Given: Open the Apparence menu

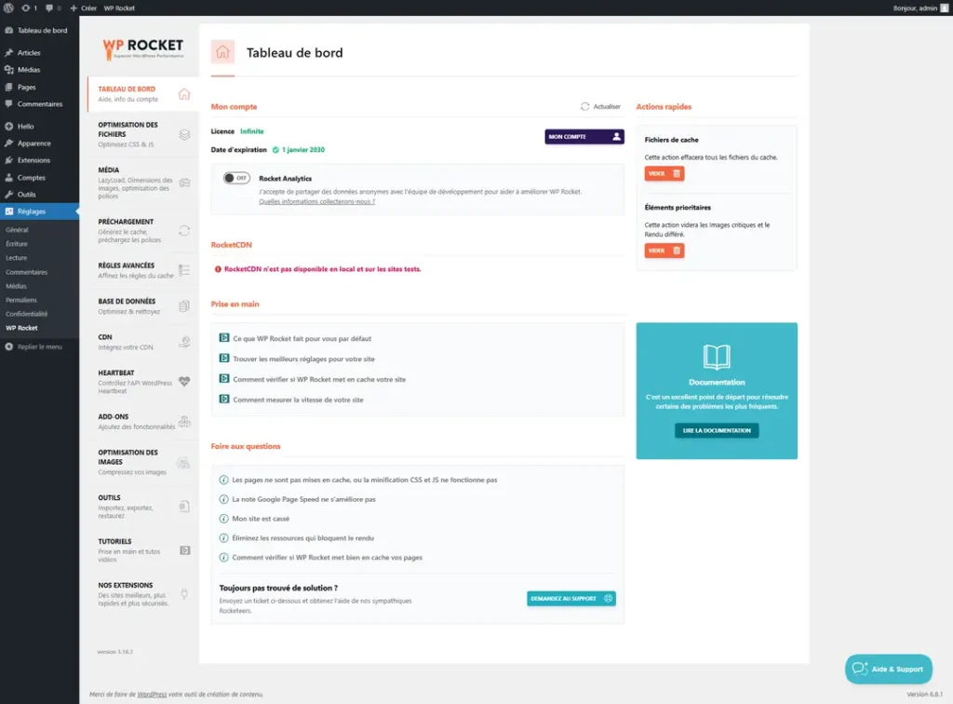Looking at the screenshot, I should (39, 143).
